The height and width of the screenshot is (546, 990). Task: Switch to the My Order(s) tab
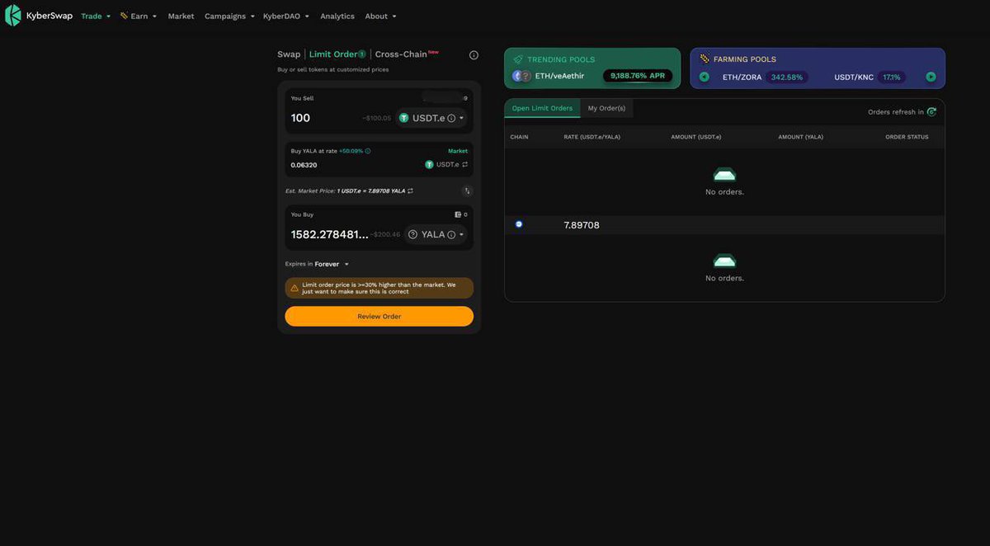click(606, 108)
